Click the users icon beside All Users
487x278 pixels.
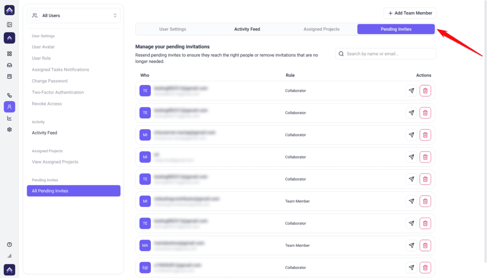[x=35, y=16]
